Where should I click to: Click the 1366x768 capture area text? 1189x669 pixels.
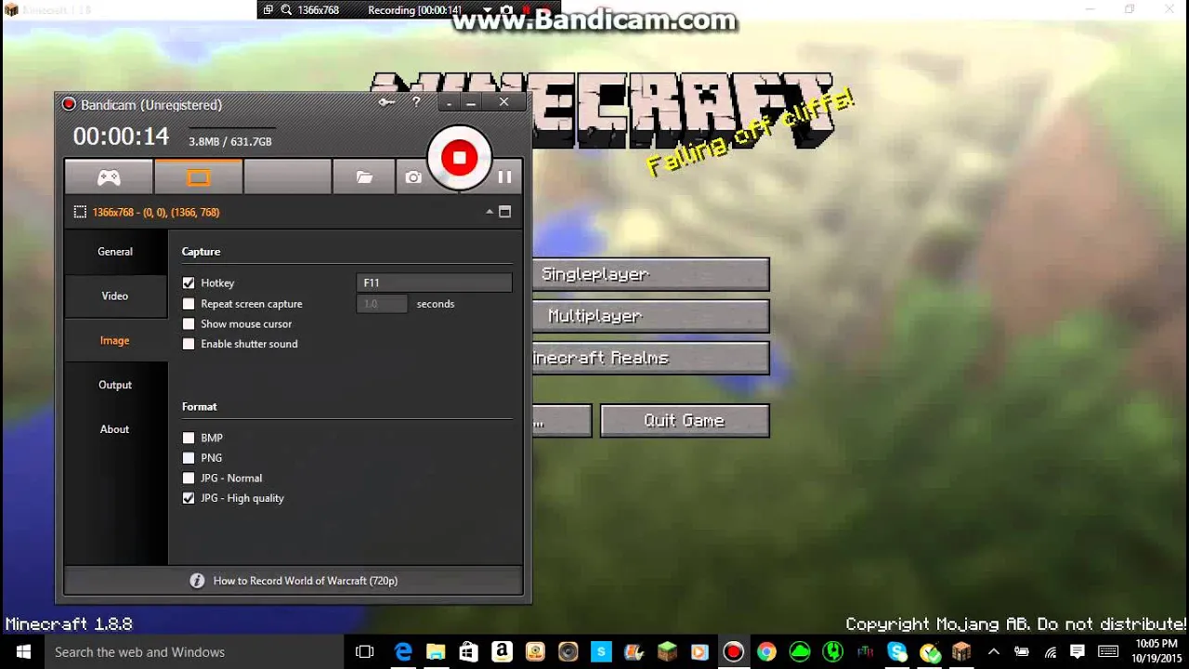tap(156, 212)
